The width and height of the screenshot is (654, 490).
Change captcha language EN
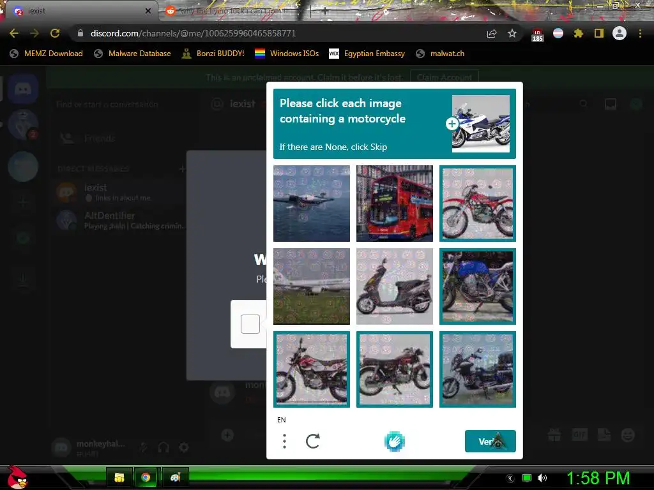[282, 420]
